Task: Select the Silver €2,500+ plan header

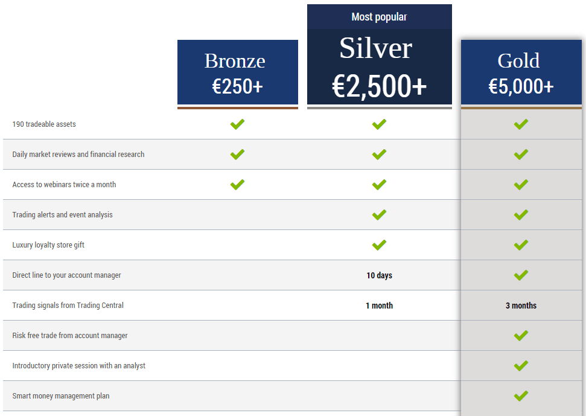Action: [x=379, y=66]
